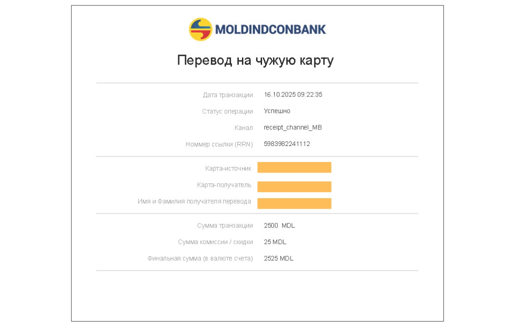Select the final amount 2525 MDL
The width and height of the screenshot is (515, 324).
279,259
